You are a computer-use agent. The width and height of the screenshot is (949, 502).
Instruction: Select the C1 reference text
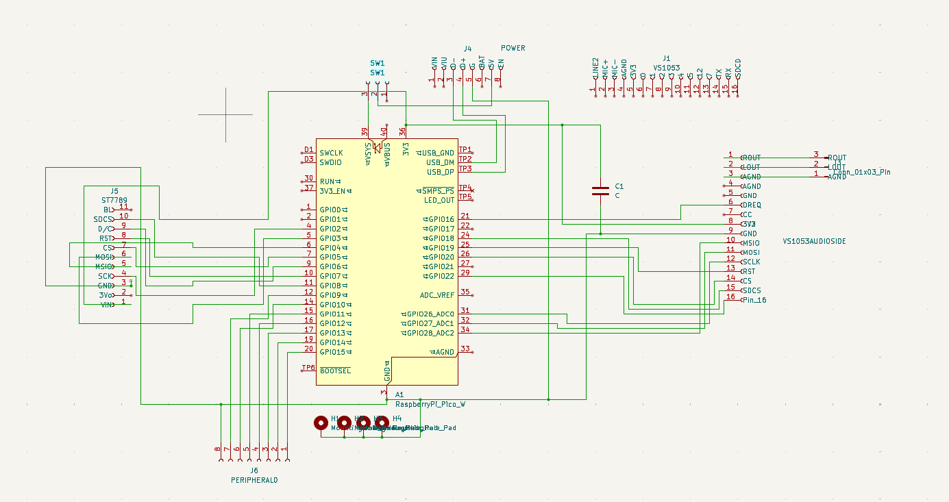619,186
